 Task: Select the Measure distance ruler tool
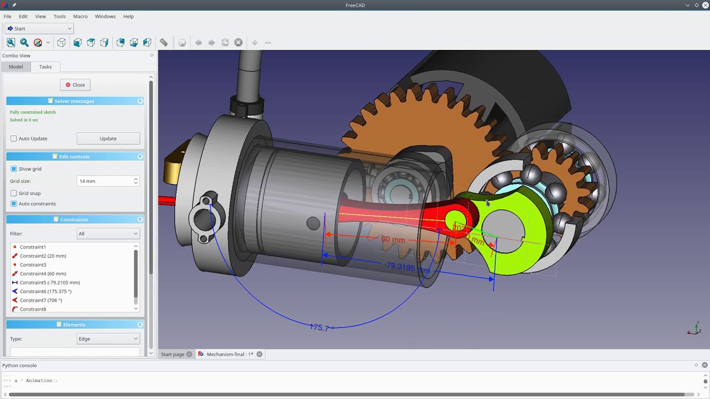pos(164,43)
